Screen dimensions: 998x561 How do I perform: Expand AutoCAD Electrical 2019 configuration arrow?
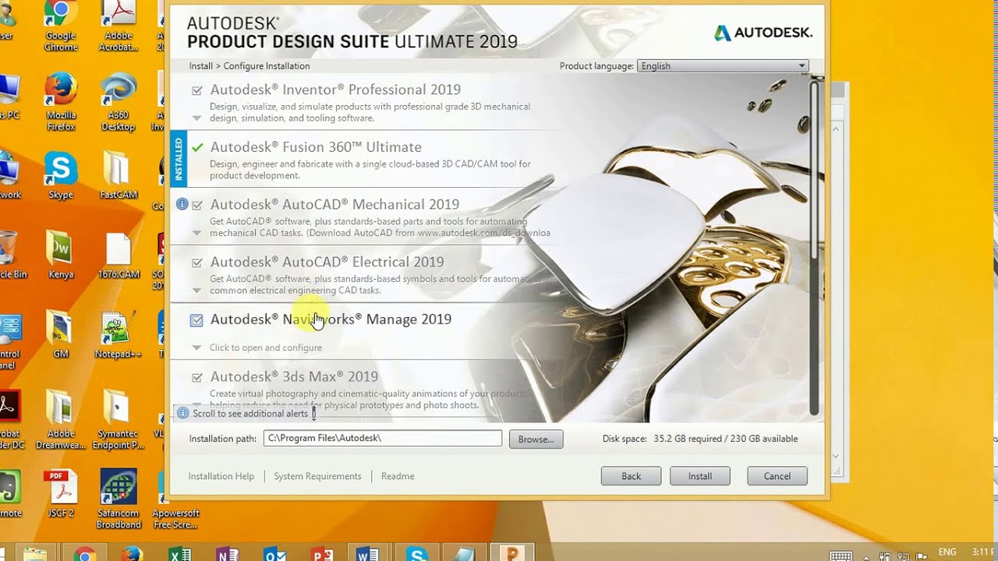(x=196, y=291)
